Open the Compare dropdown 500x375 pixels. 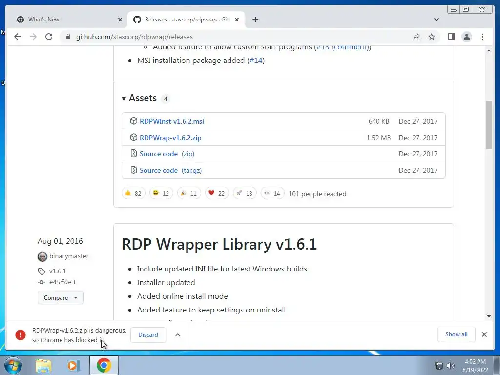click(x=61, y=297)
